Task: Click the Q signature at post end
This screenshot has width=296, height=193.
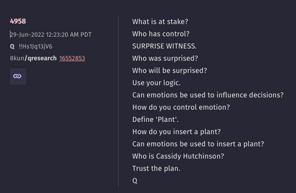Action: click(x=135, y=181)
